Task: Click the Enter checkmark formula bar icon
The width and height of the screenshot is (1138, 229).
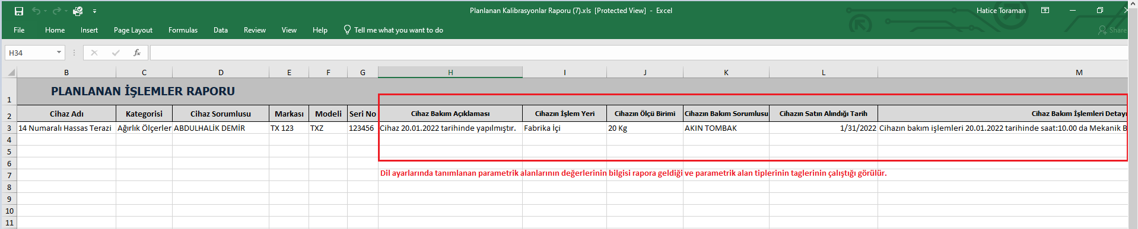Action: click(115, 53)
